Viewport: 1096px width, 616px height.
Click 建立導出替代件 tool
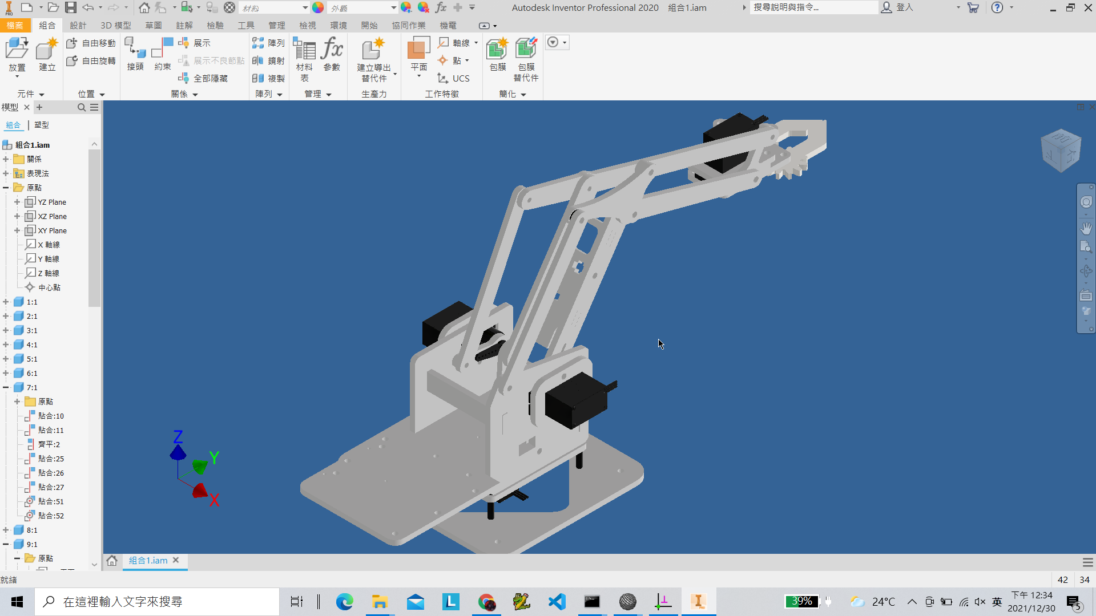(x=374, y=59)
